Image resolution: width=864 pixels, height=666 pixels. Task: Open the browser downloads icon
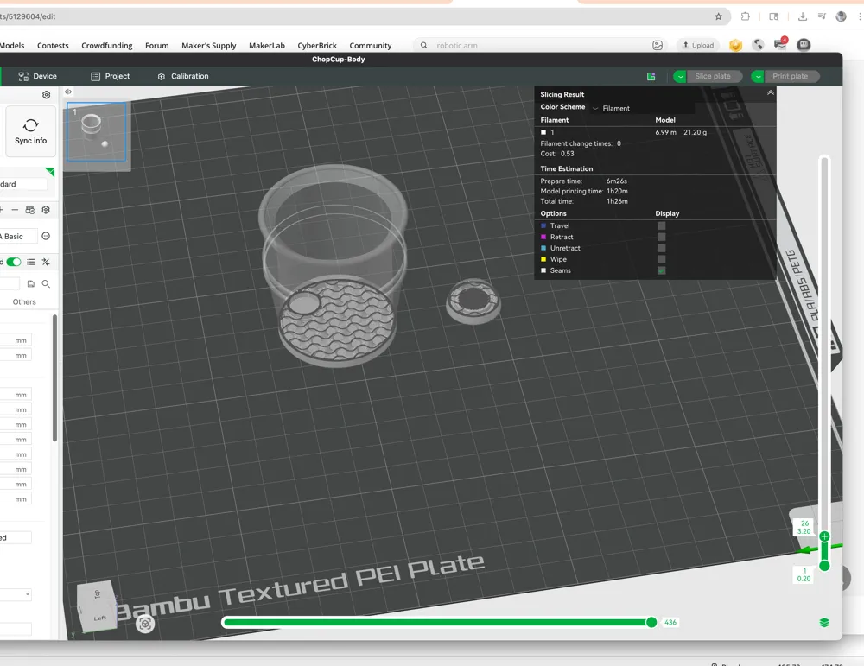(803, 16)
